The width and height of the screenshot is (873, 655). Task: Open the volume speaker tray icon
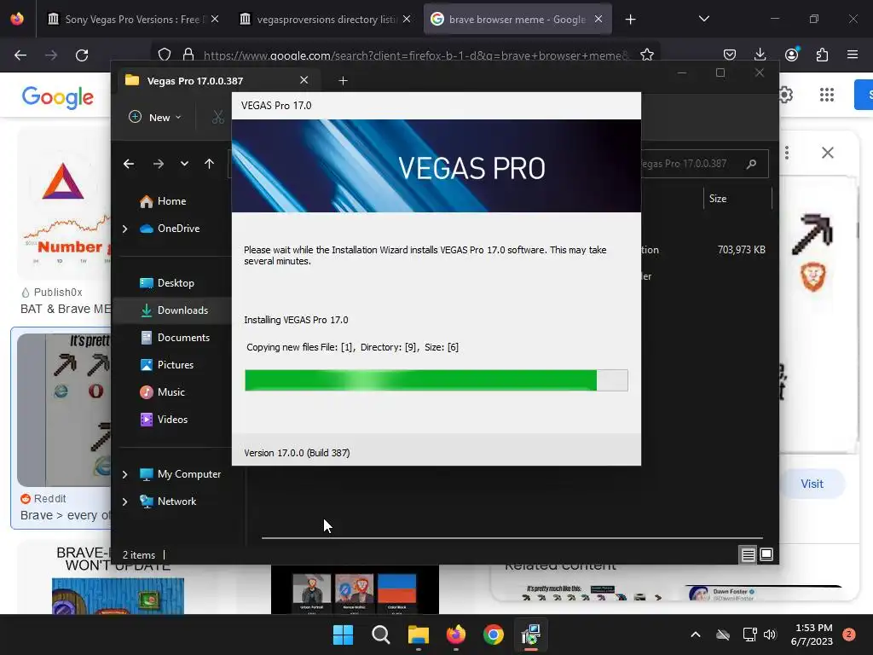click(x=770, y=635)
